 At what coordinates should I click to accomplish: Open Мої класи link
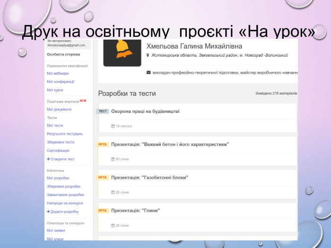click(55, 239)
